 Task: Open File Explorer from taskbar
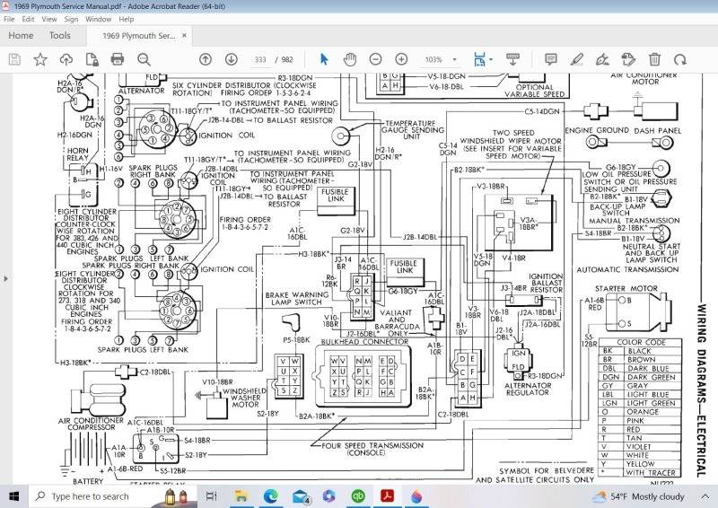pos(241,496)
